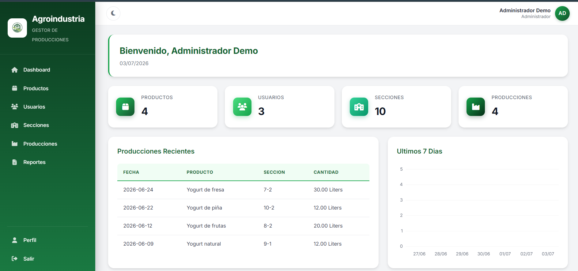Click the Producciones Recientes heading
Screen dimensions: 578x271
pos(156,151)
